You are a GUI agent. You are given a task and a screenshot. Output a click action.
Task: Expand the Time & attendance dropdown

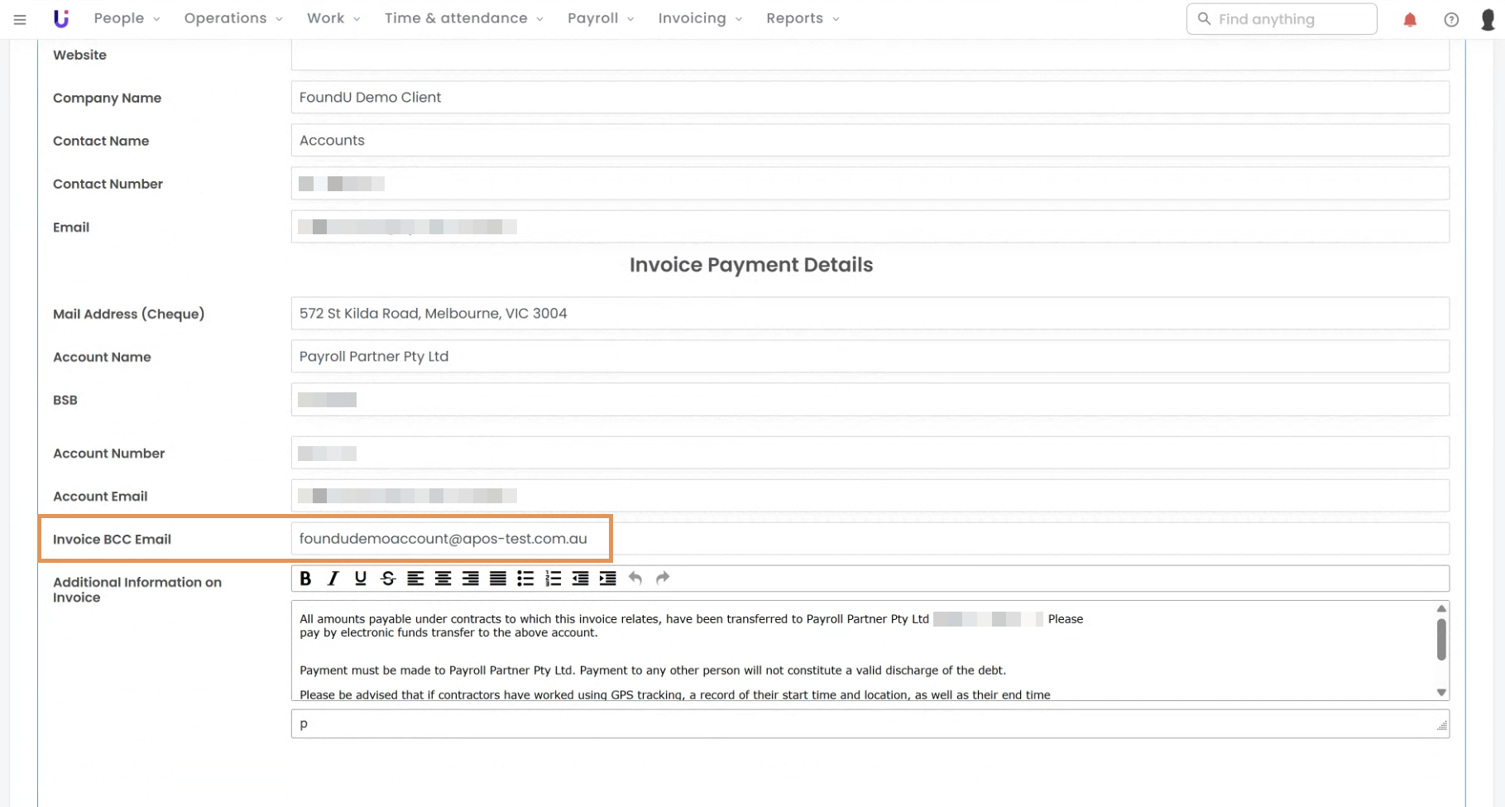[x=463, y=18]
